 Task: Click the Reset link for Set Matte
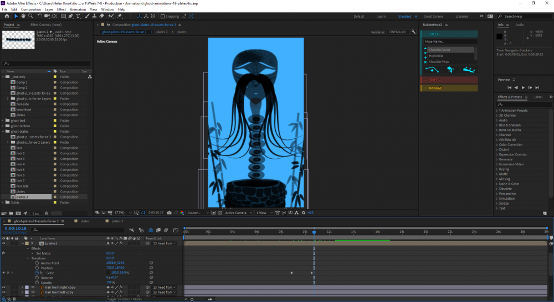coord(110,253)
